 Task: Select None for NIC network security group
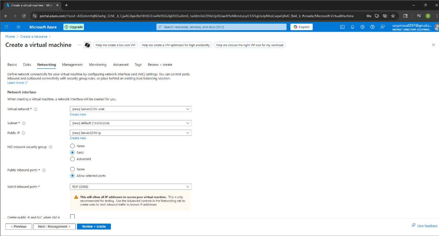[72, 146]
